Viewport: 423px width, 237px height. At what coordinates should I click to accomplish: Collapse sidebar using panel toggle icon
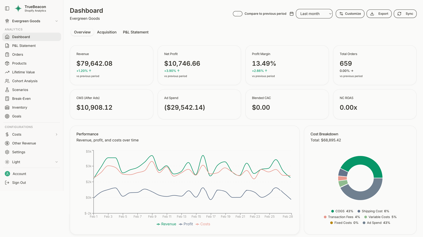[7, 8]
